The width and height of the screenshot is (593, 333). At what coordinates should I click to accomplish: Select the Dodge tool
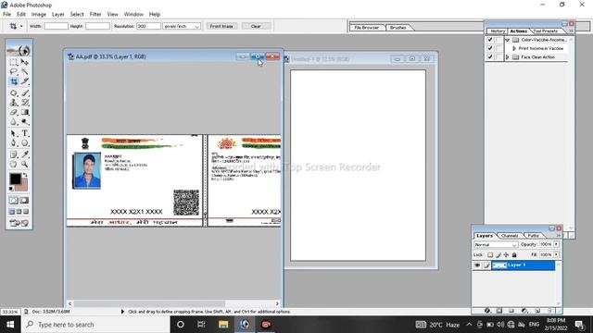[x=25, y=122]
